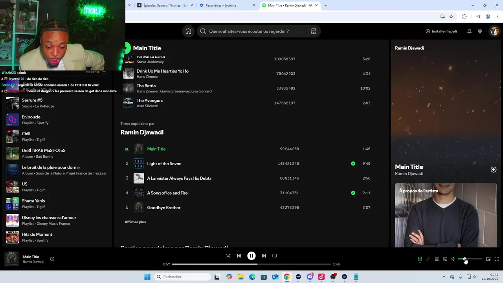503x283 pixels.
Task: Toggle repeat mode
Action: tap(275, 256)
